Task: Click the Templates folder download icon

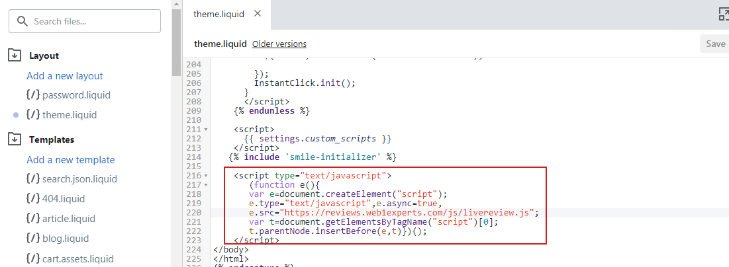Action: (15, 139)
